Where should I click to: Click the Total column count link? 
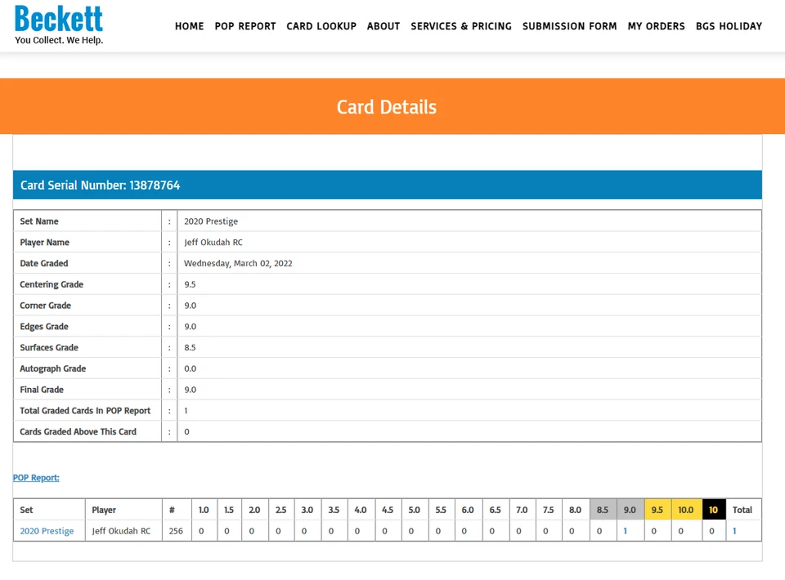pyautogui.click(x=734, y=531)
